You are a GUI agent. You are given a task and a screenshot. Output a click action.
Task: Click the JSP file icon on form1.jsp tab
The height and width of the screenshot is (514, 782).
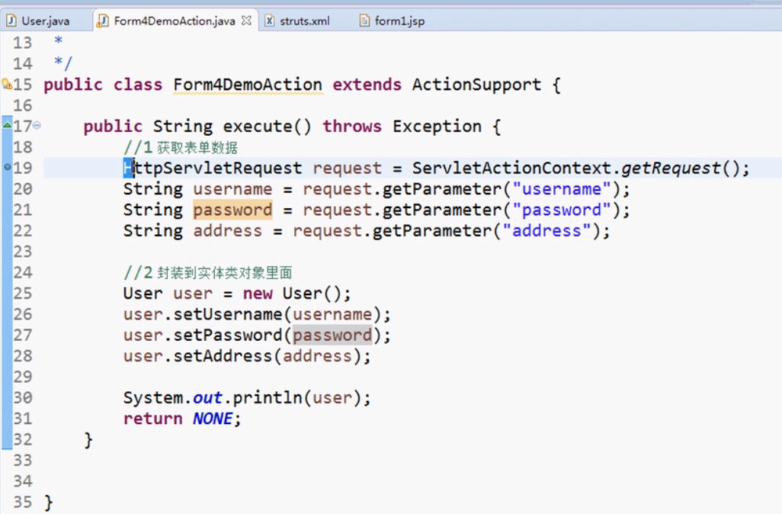pos(364,21)
